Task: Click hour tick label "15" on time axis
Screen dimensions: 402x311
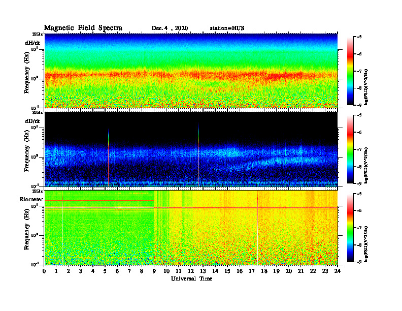Action: [x=227, y=271]
